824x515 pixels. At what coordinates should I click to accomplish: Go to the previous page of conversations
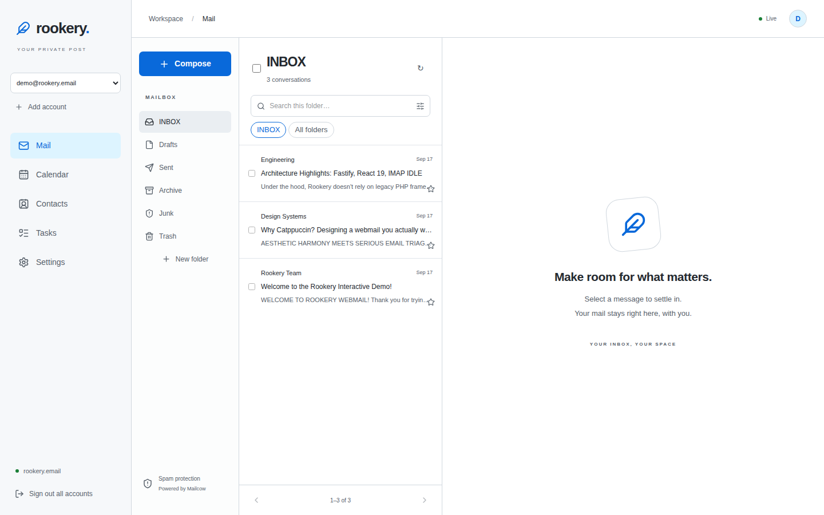[256, 500]
